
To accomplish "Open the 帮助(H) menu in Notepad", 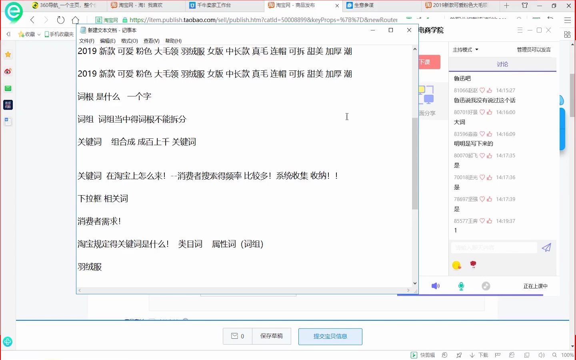I will [x=173, y=41].
